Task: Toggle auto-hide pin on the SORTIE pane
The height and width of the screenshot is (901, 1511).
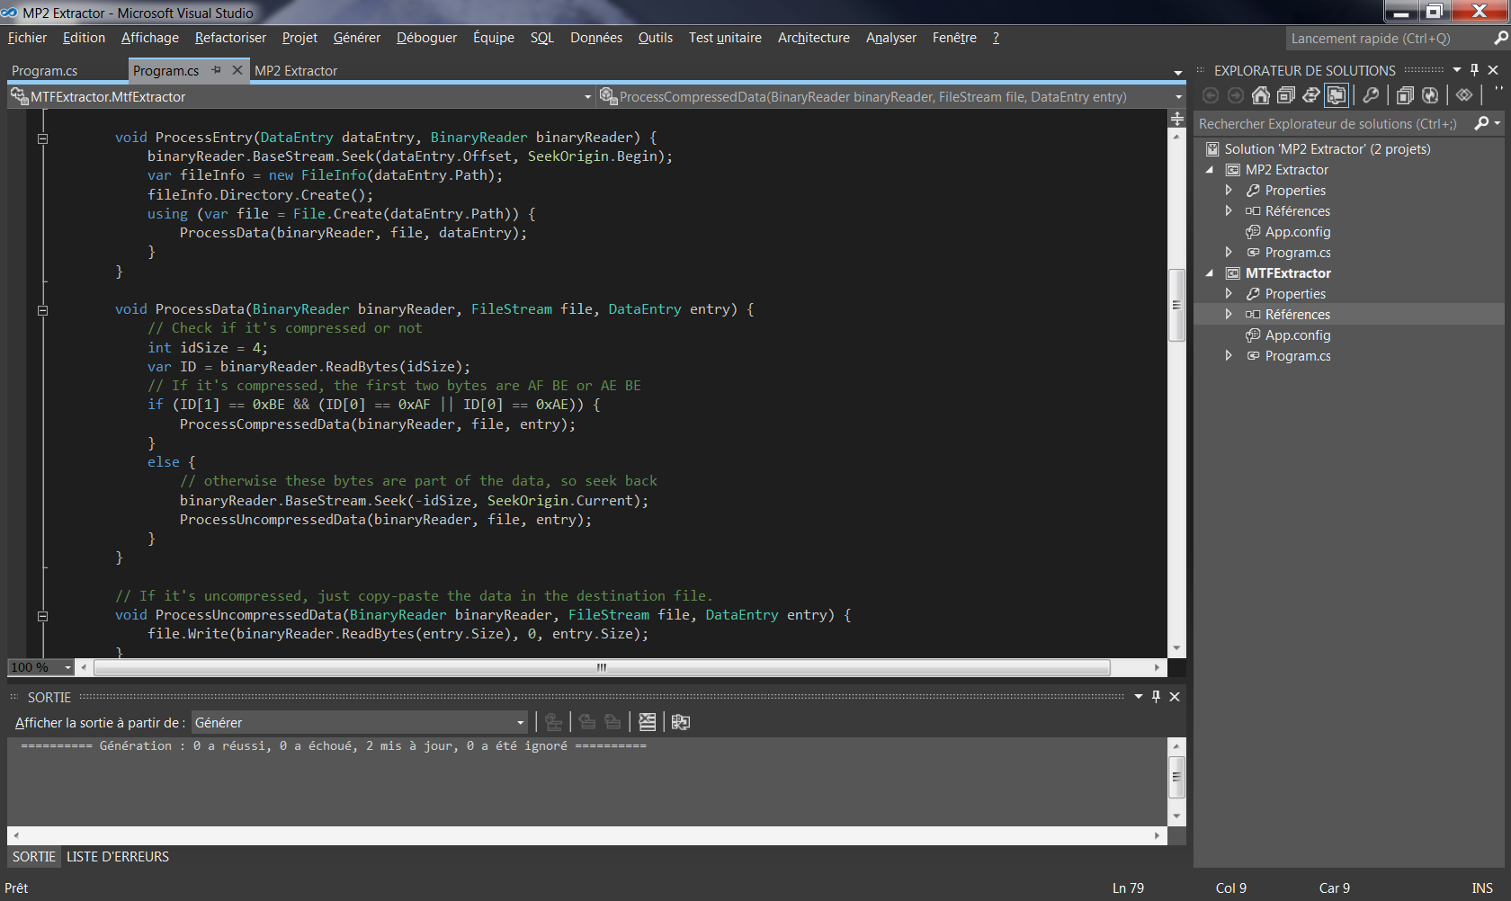Action: click(x=1156, y=697)
